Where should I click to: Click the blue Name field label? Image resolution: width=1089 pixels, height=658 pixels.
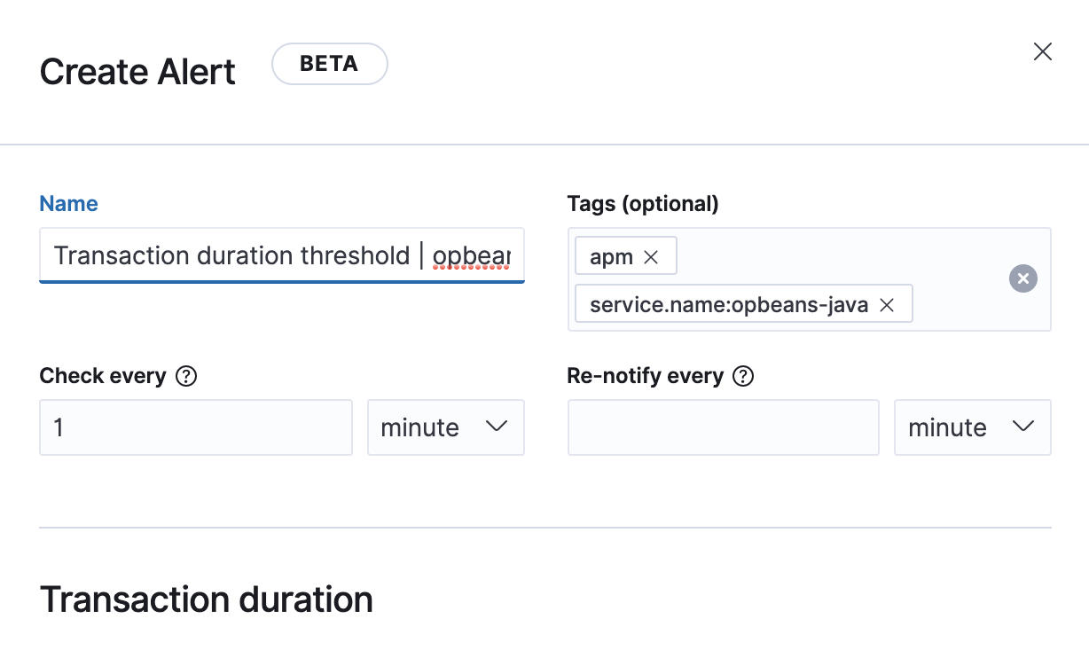(x=68, y=203)
